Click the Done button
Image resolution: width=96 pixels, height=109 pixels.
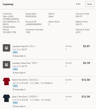(x=90, y=4)
